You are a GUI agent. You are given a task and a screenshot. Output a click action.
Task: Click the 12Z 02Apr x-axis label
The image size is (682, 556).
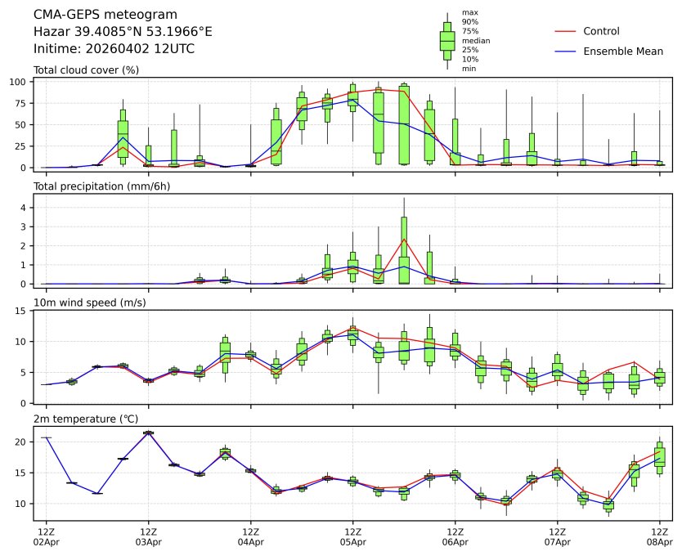(x=46, y=536)
